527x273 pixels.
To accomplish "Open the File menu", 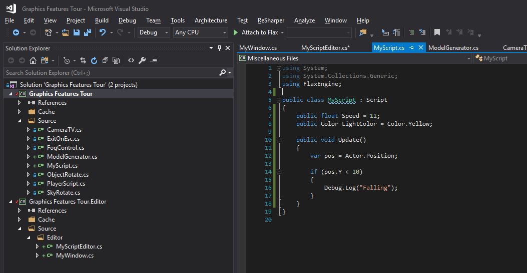I will pyautogui.click(x=10, y=20).
